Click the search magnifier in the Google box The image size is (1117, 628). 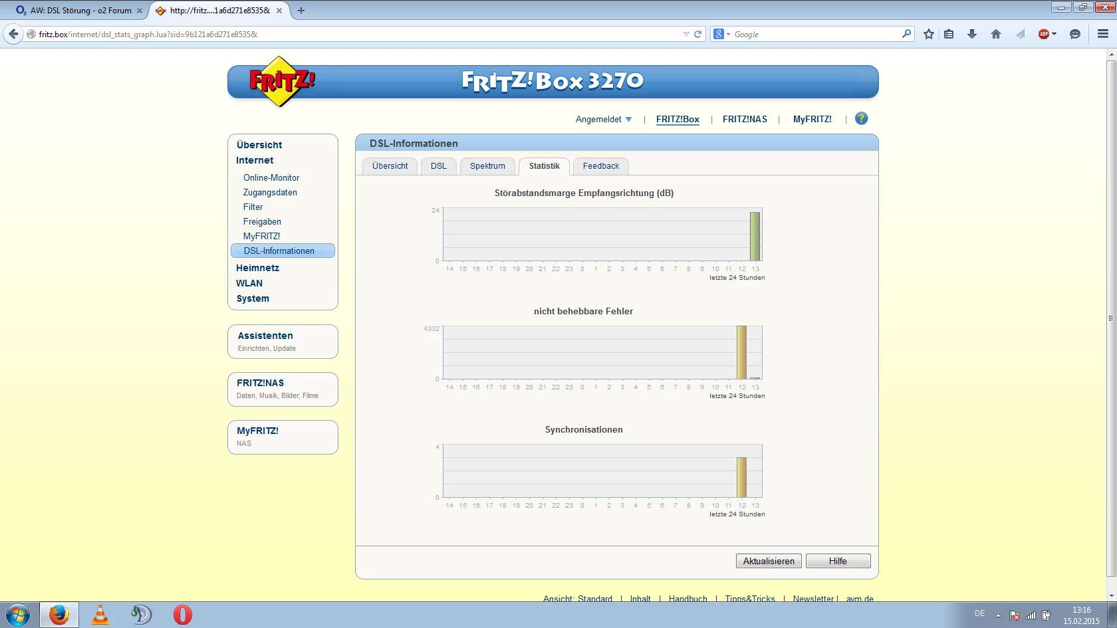click(906, 34)
